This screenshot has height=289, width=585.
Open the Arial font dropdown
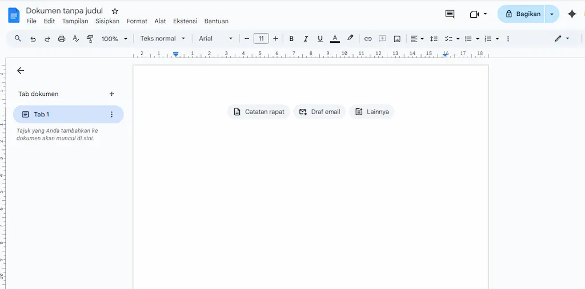(215, 38)
